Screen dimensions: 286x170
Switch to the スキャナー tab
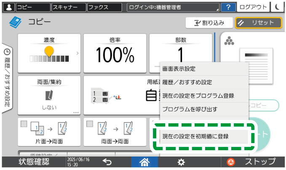click(69, 7)
